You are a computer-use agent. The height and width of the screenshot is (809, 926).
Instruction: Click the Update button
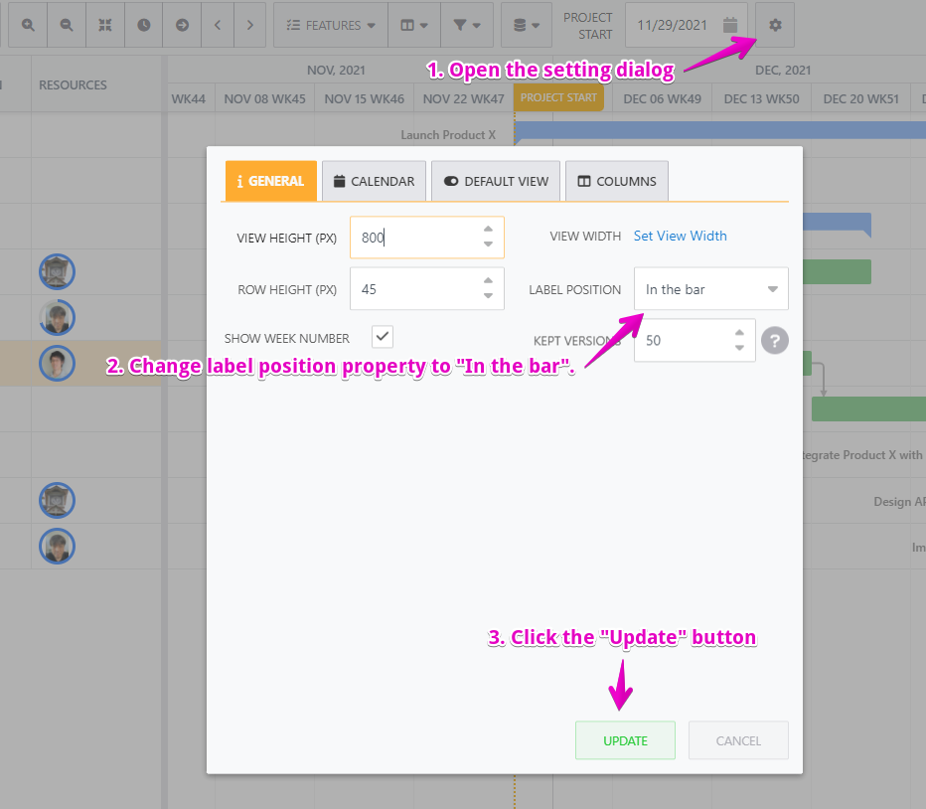coord(625,739)
